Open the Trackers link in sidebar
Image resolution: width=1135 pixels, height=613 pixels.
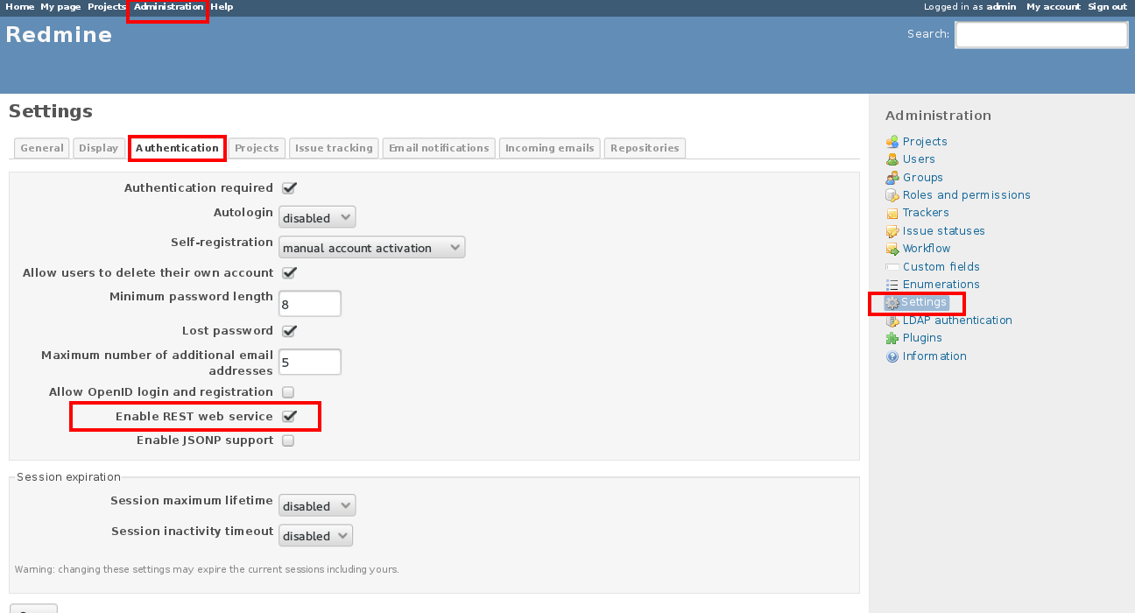[x=926, y=213]
